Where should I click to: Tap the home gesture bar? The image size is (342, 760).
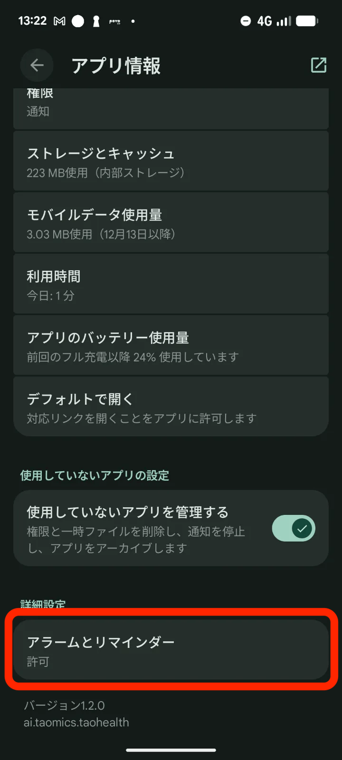tap(171, 750)
